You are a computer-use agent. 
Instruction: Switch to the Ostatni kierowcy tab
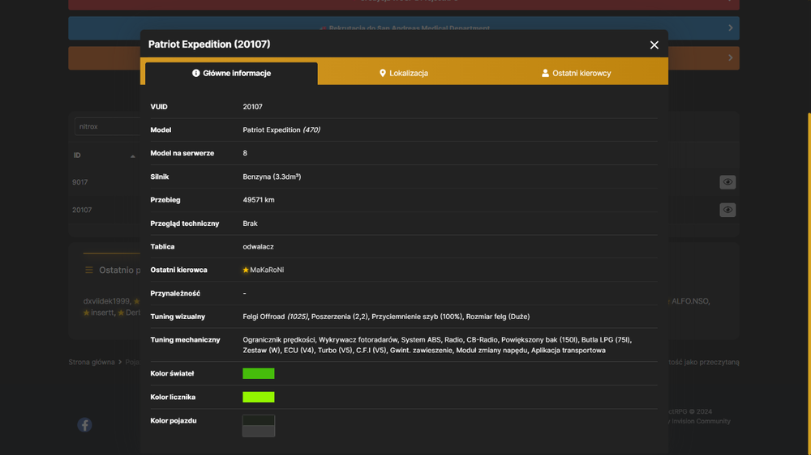point(576,74)
